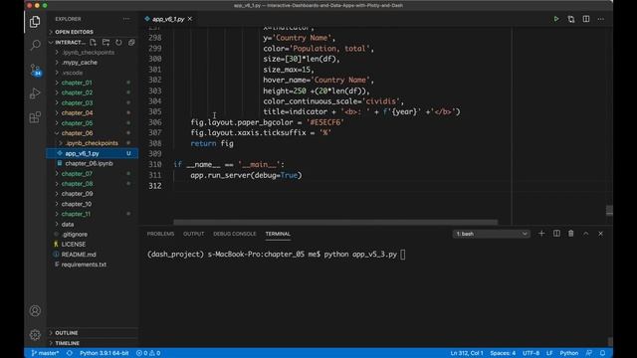
Task: Expand the .mypy_cache folder
Action: click(80, 63)
